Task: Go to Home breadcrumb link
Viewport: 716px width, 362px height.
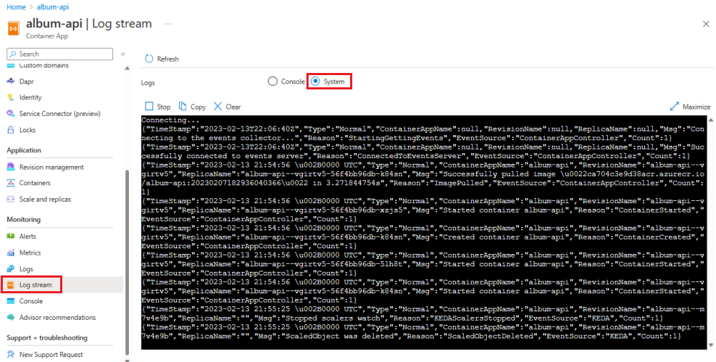Action: [16, 7]
